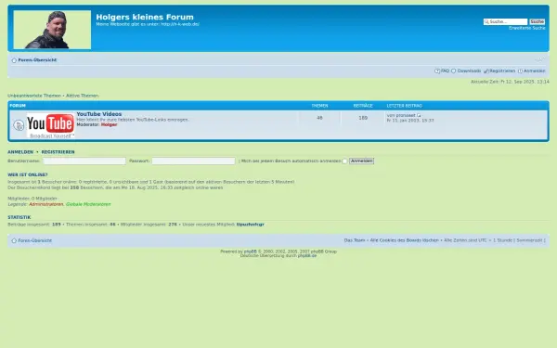Click the Foren-Übersicht breadcrumb in the top navigation bar
The height and width of the screenshot is (348, 557).
[x=37, y=60]
